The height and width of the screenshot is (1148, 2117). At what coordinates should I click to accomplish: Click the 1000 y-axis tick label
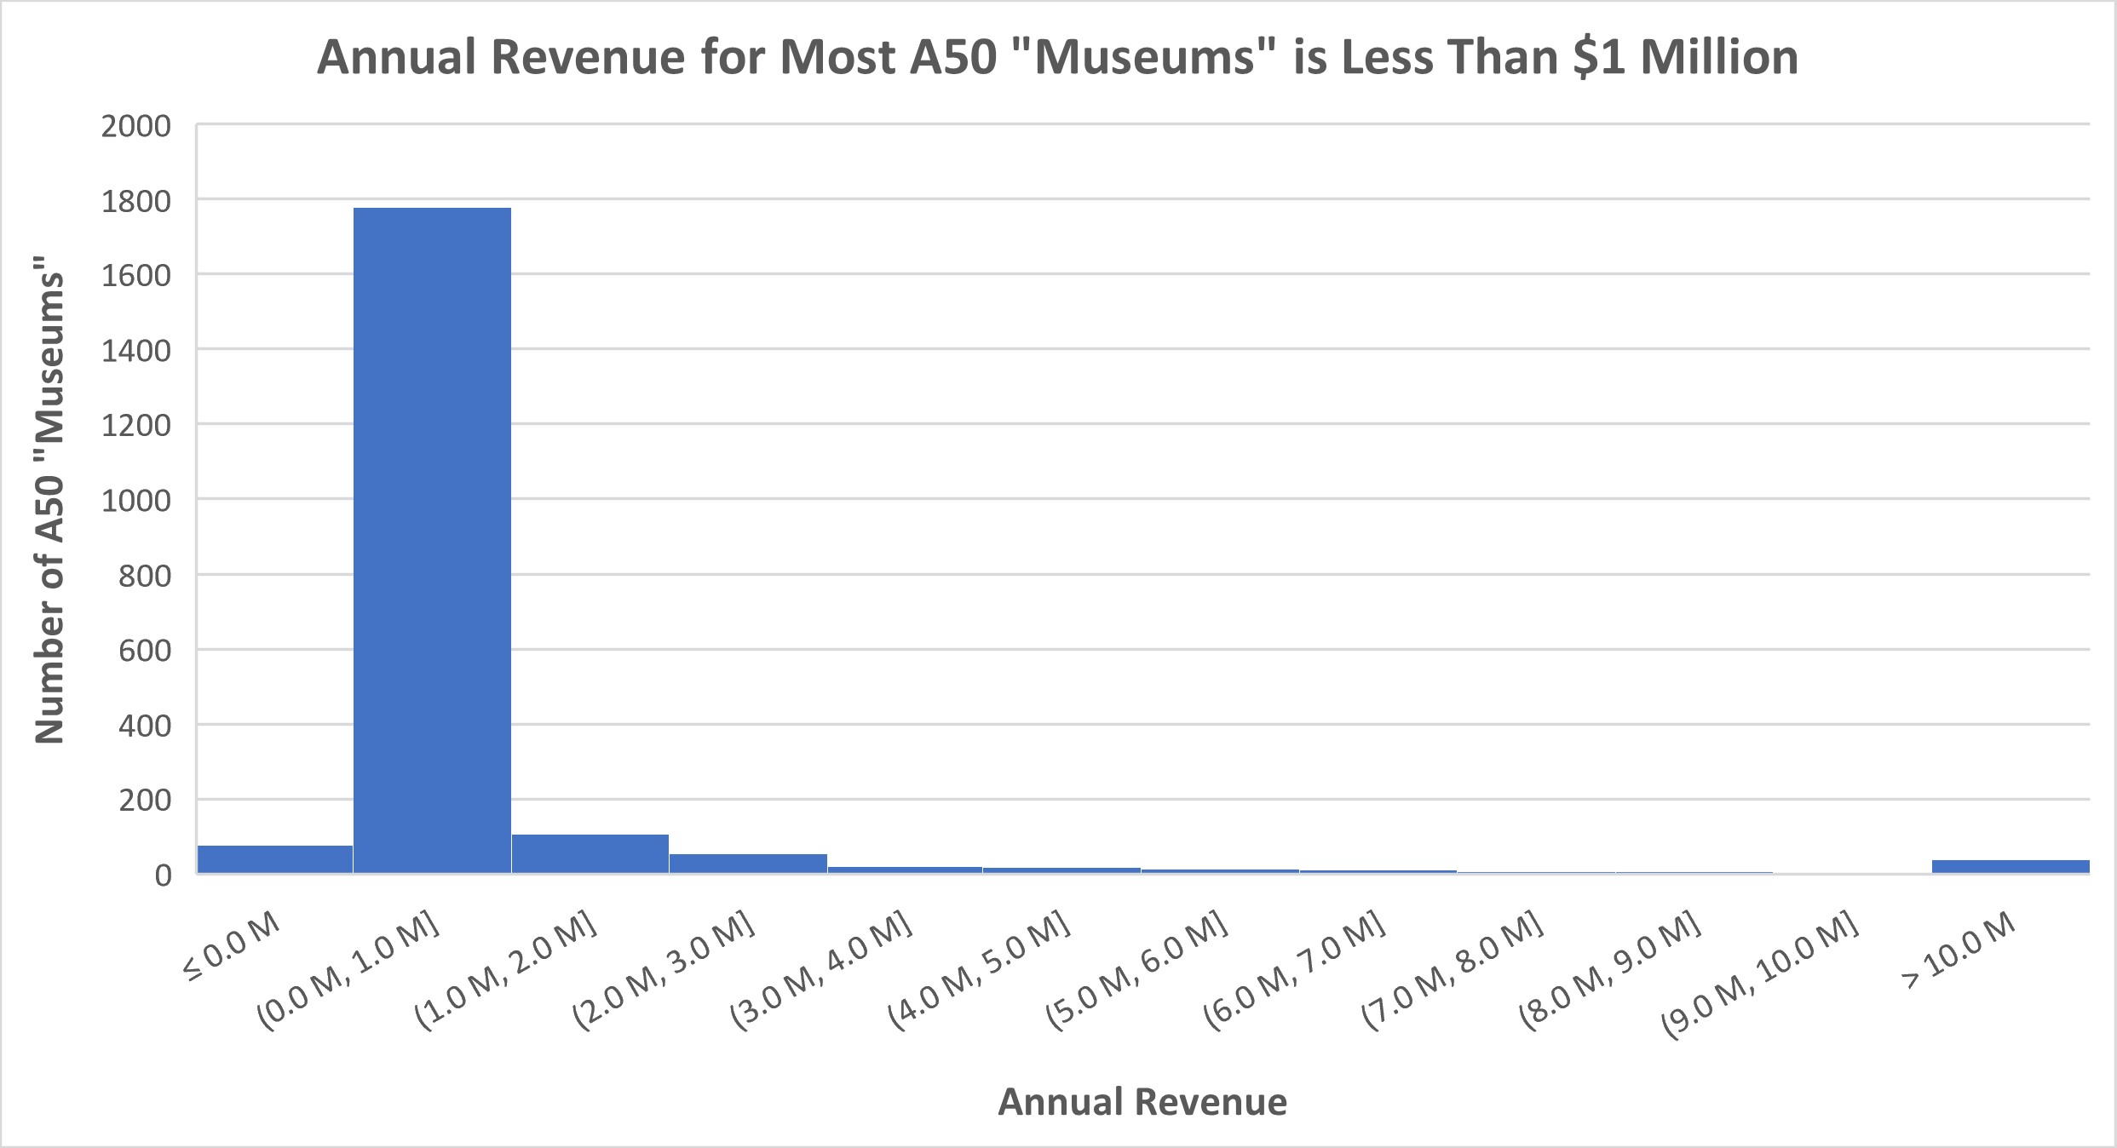[136, 501]
